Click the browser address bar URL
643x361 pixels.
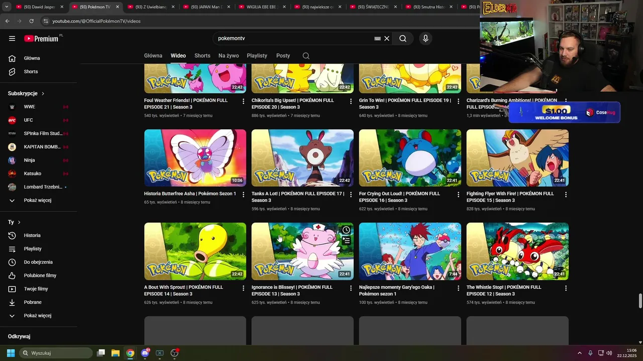pos(96,21)
